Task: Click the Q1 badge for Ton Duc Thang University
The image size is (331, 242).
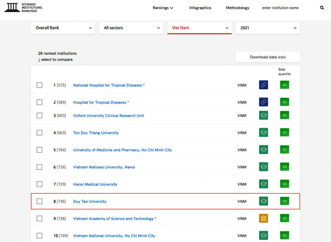Action: (x=285, y=132)
